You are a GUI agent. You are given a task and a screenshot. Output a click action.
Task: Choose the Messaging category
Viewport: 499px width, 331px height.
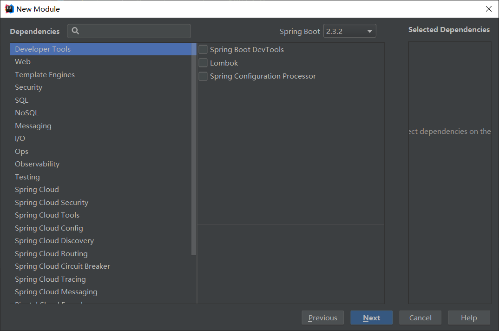coord(101,126)
